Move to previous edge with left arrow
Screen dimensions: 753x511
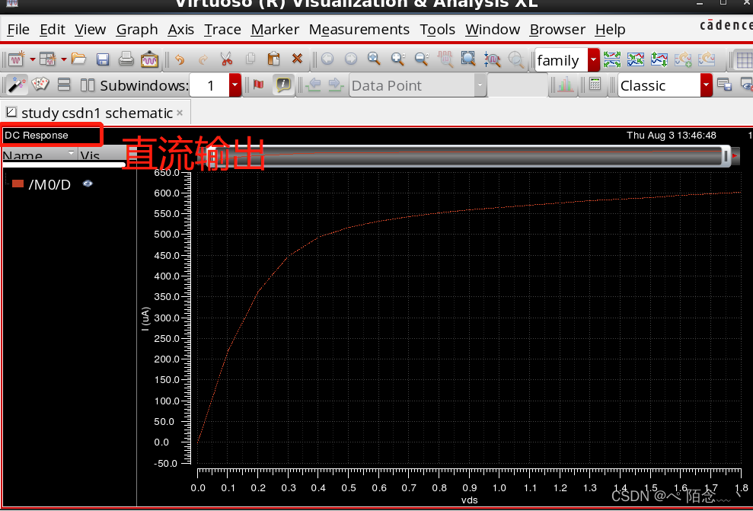click(314, 85)
